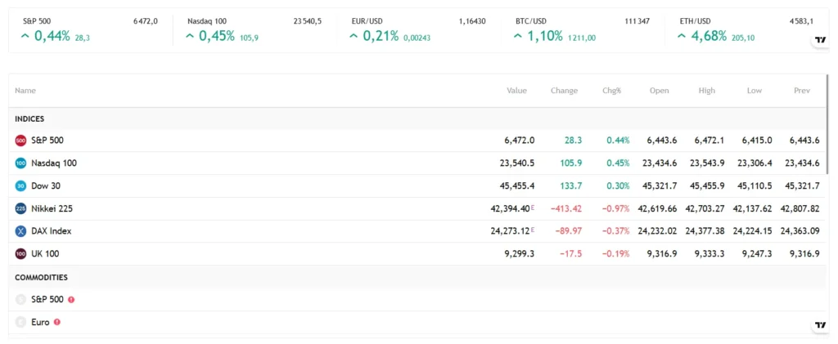Click the Nasdaq 100 row icon

click(20, 163)
